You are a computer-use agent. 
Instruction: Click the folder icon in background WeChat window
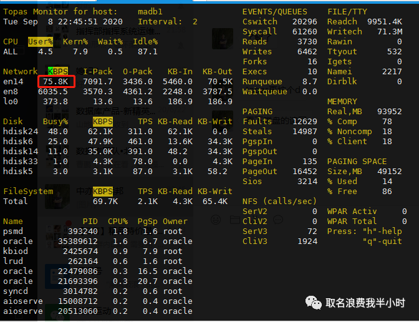(x=235, y=220)
